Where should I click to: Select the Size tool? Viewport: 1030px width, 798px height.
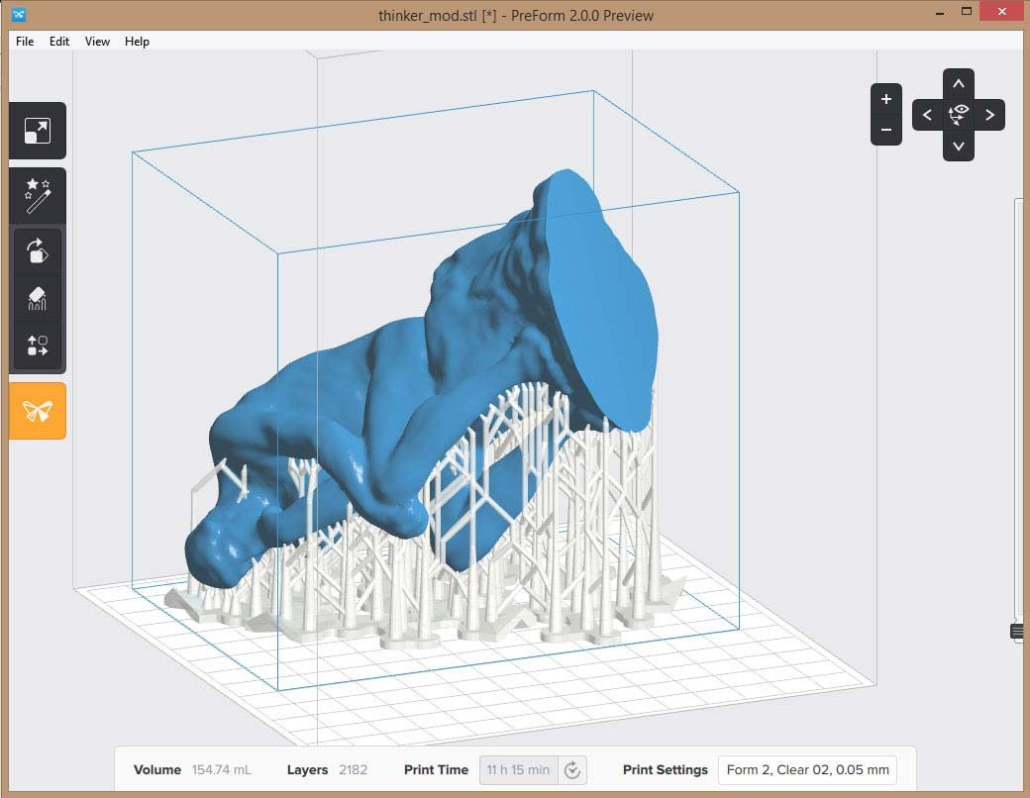point(37,131)
